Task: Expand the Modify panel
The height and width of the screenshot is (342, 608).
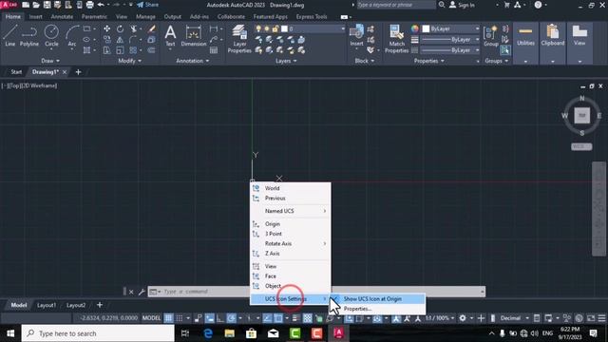Action: click(x=129, y=61)
